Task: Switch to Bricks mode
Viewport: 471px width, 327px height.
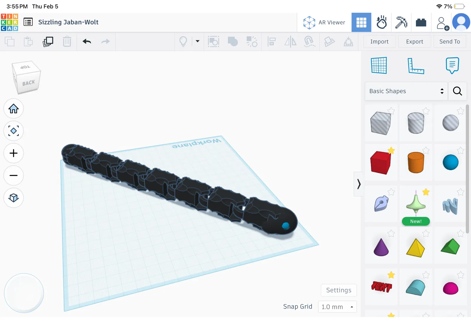Action: pyautogui.click(x=421, y=22)
